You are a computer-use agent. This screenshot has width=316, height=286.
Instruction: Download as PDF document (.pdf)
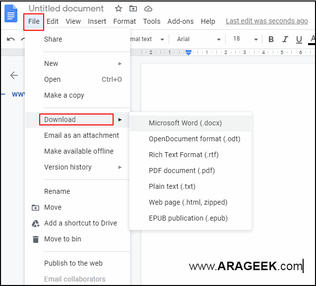coord(190,171)
